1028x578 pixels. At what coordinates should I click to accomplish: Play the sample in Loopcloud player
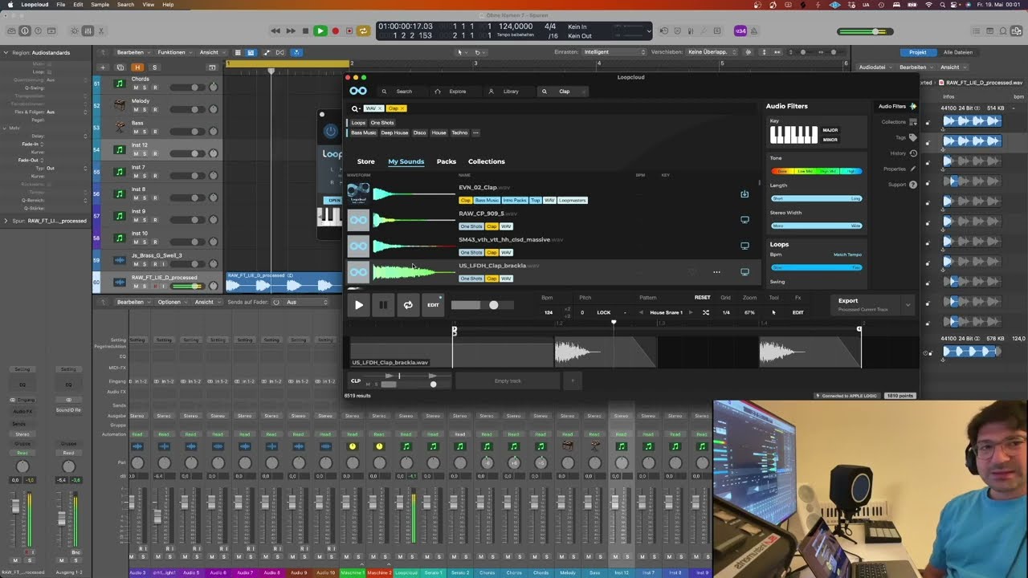(359, 305)
